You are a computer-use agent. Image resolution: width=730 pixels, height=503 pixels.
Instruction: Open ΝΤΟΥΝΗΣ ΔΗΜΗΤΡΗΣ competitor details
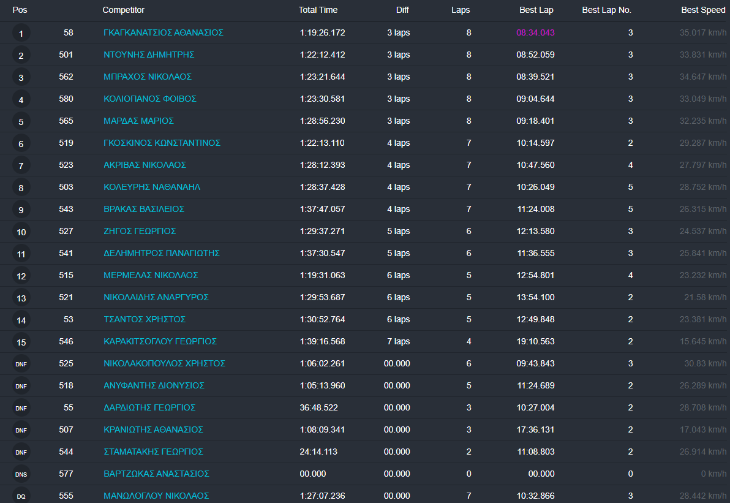click(x=149, y=55)
